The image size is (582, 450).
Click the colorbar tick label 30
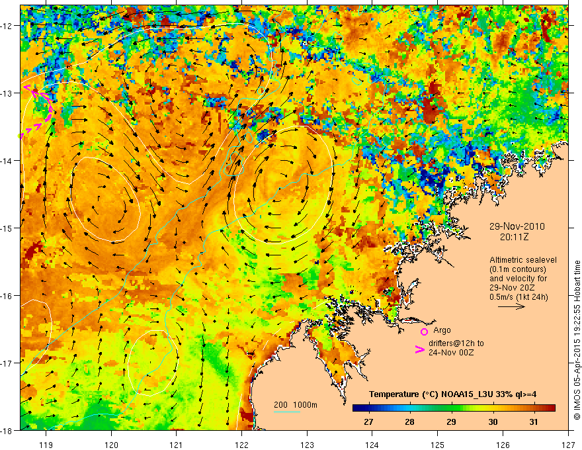pos(493,422)
